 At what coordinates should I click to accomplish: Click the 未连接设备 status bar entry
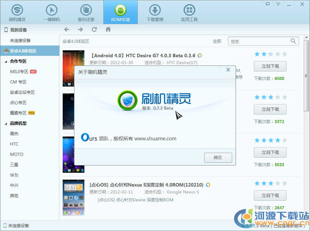(x=16, y=225)
